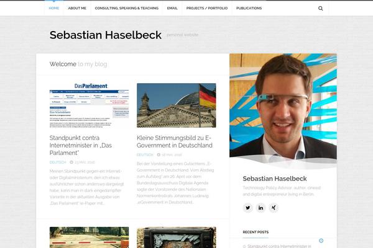This screenshot has width=373, height=248.
Task: Click the excerpt starting 'Bei der Vorstellung eines'
Action: [175, 183]
